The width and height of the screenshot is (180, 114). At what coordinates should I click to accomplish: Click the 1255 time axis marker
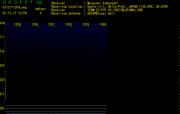click(17, 25)
